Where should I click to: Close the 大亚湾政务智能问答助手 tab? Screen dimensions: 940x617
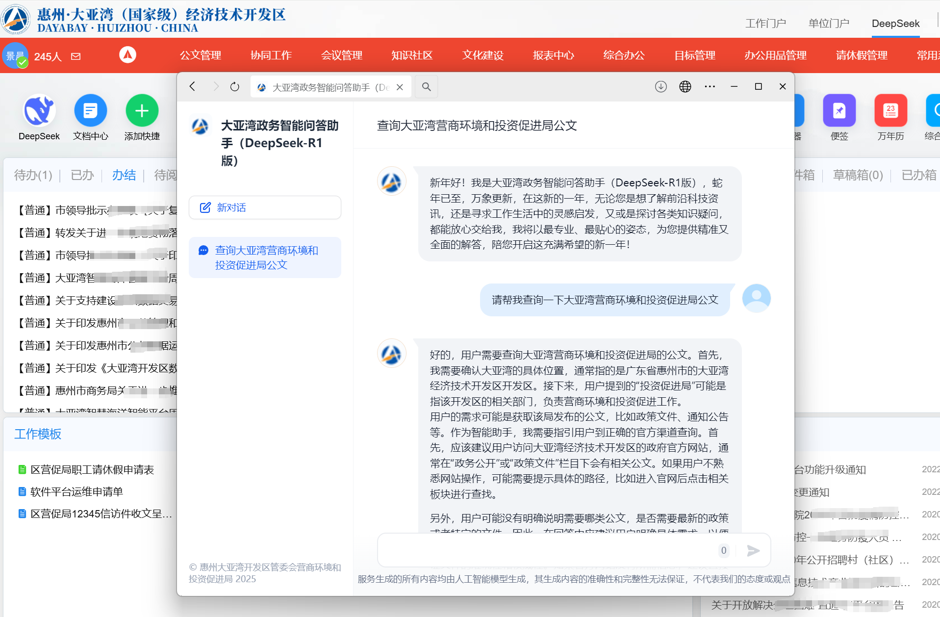(400, 87)
